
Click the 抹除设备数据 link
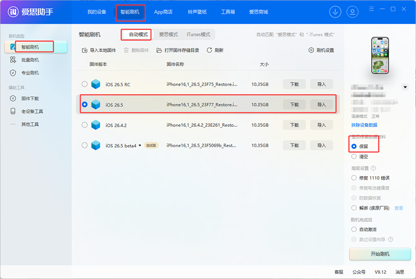click(x=364, y=125)
